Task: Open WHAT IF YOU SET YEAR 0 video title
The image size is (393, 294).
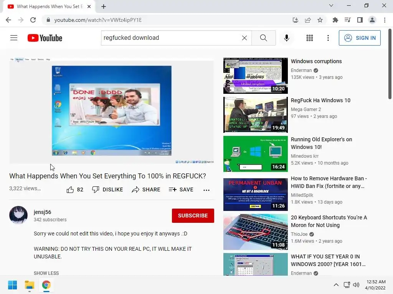Action: click(x=328, y=260)
